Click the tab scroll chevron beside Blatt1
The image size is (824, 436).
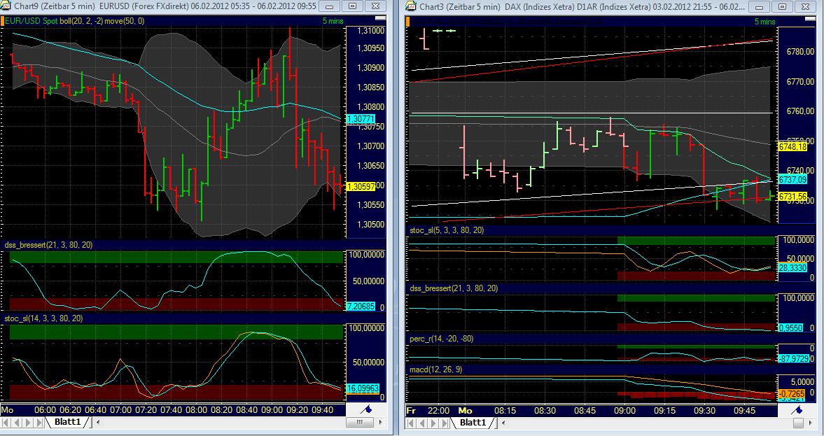click(97, 423)
